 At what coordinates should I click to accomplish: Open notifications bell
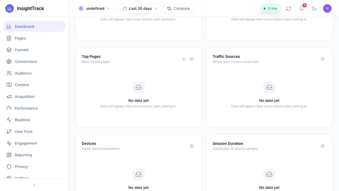pos(301,8)
